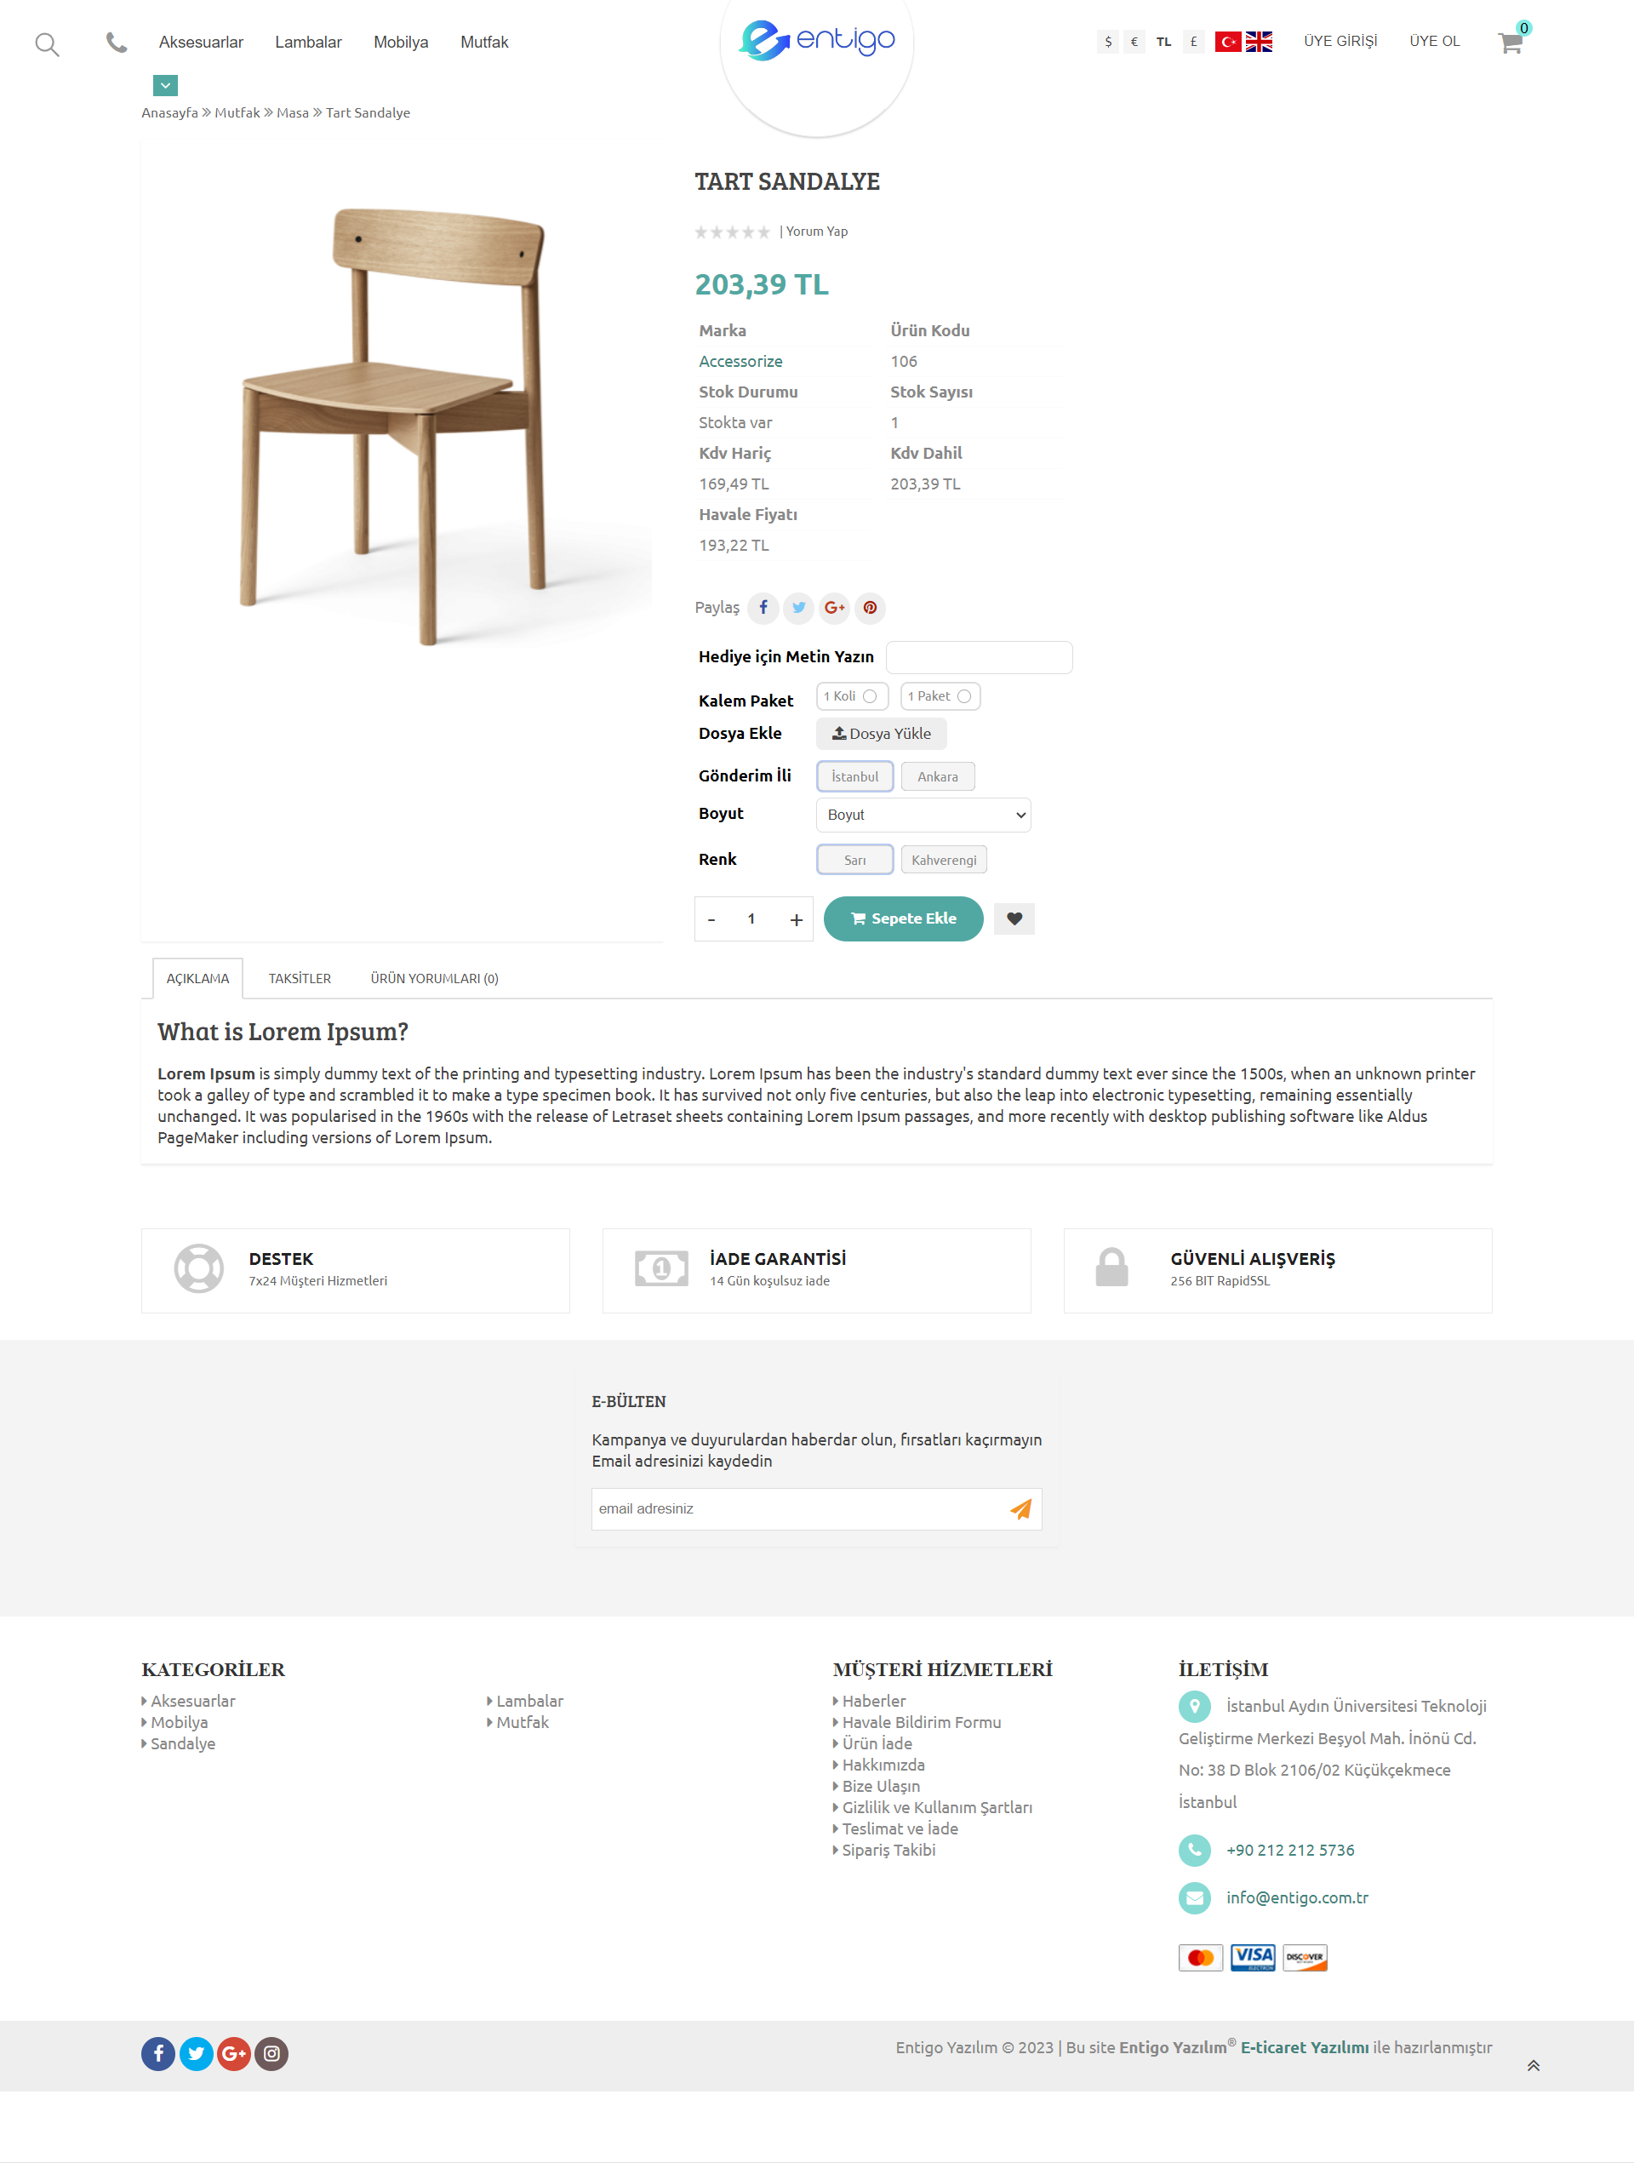Click the Sepete Ekle button
The height and width of the screenshot is (2163, 1634).
click(903, 918)
